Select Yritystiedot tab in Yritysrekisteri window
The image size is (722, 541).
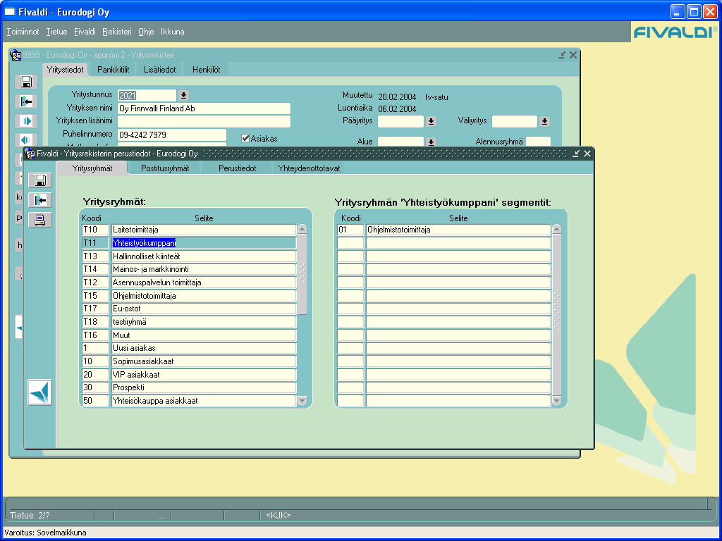click(66, 70)
